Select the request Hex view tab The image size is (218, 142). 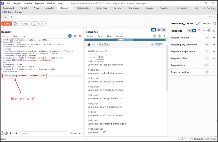coord(25,36)
